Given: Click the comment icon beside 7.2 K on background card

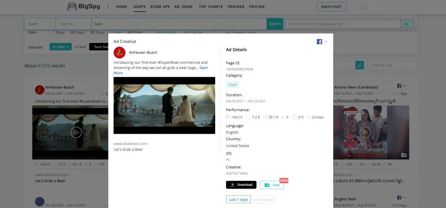Looking at the screenshot, I should 55,164.
